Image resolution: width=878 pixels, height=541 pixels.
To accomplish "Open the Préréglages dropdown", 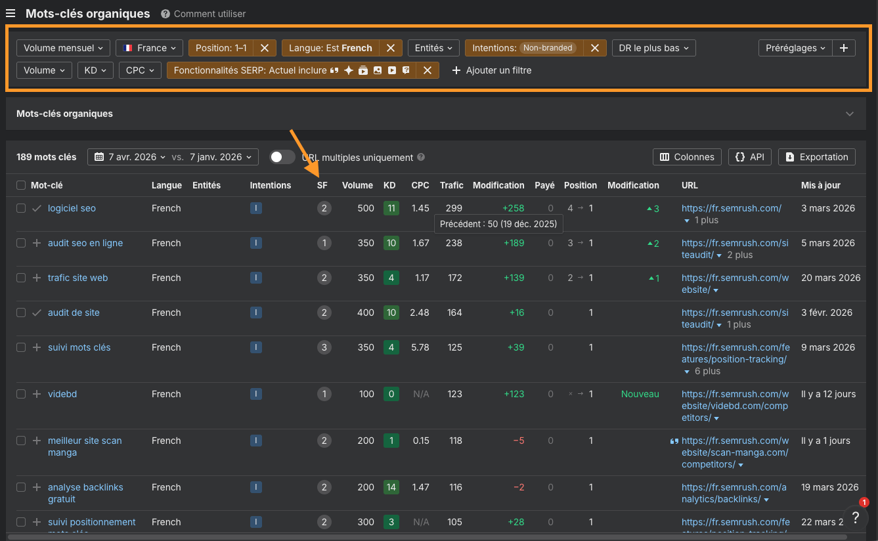I will tap(795, 47).
